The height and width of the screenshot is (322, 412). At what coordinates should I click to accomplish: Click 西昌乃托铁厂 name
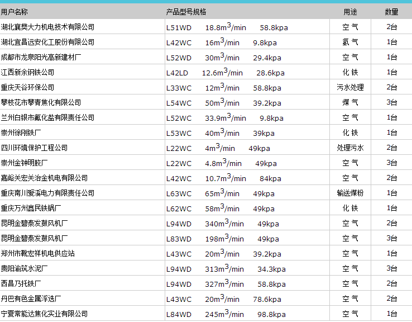(x=21, y=283)
